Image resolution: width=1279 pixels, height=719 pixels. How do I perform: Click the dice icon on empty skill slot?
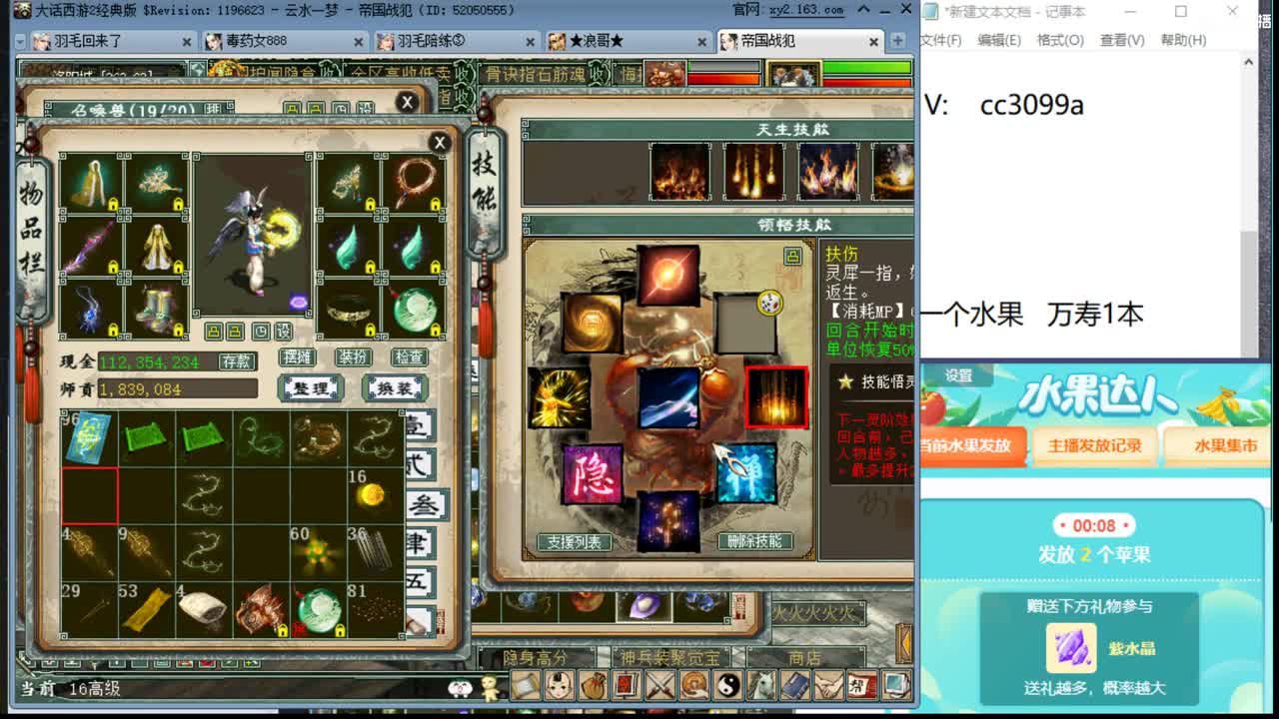[x=768, y=304]
